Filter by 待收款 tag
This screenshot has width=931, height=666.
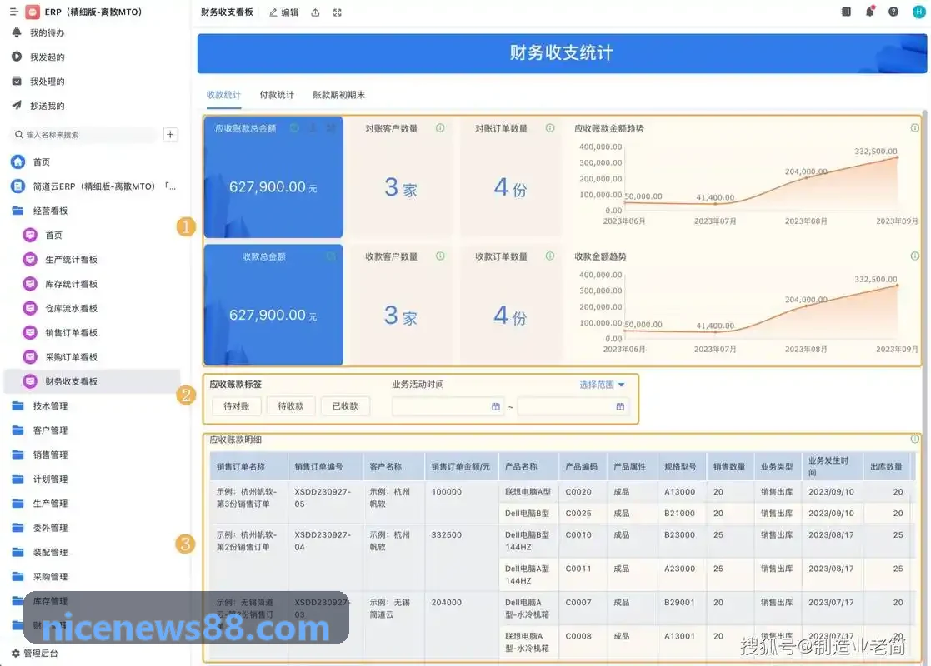[x=291, y=406]
